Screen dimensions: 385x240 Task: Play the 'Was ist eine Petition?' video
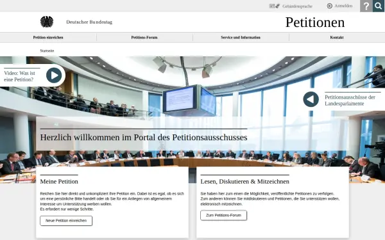pyautogui.click(x=54, y=76)
